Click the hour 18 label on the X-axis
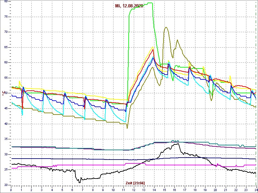Image resolution: width=258 pixels, height=193 pixels. pos(195,190)
